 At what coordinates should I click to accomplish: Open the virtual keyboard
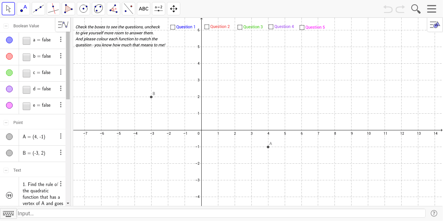pyautogui.click(x=8, y=213)
